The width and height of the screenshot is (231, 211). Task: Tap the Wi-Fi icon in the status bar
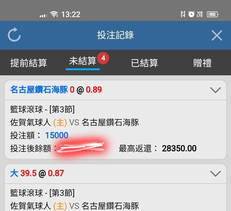(54, 14)
